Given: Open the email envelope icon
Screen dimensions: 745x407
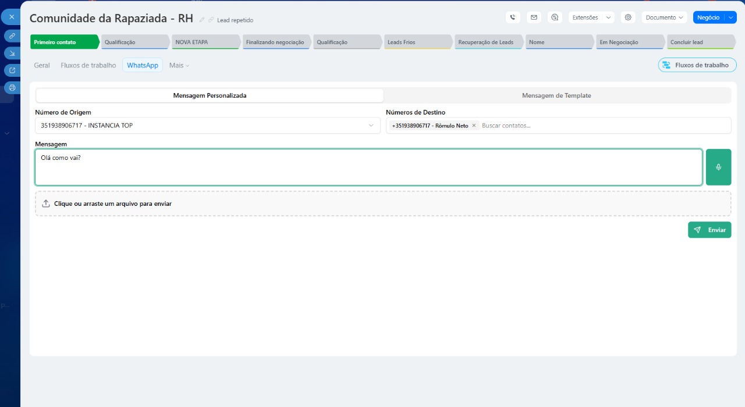Looking at the screenshot, I should pyautogui.click(x=534, y=17).
